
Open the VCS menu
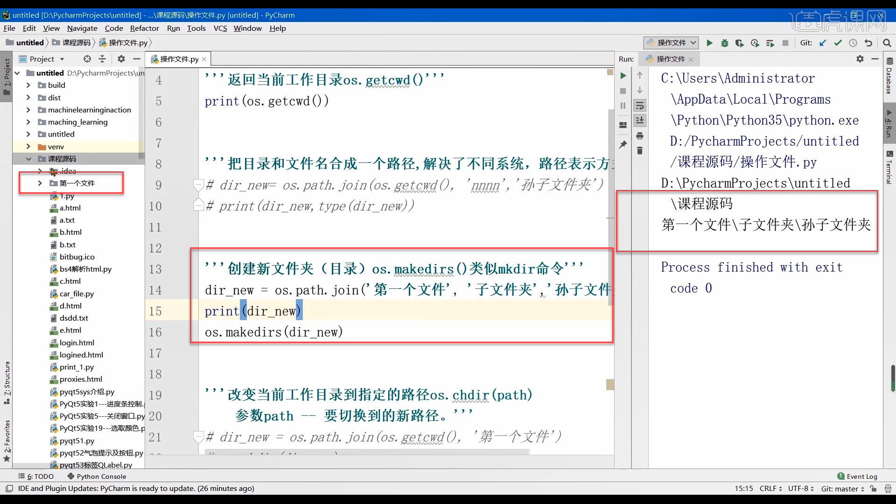tap(220, 28)
